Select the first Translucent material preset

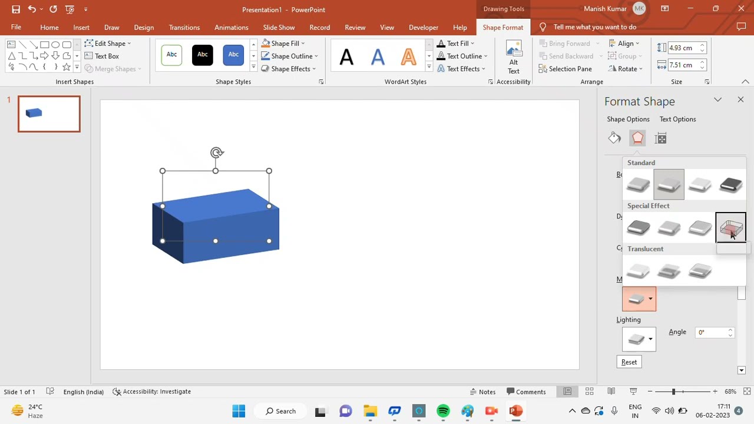point(638,271)
